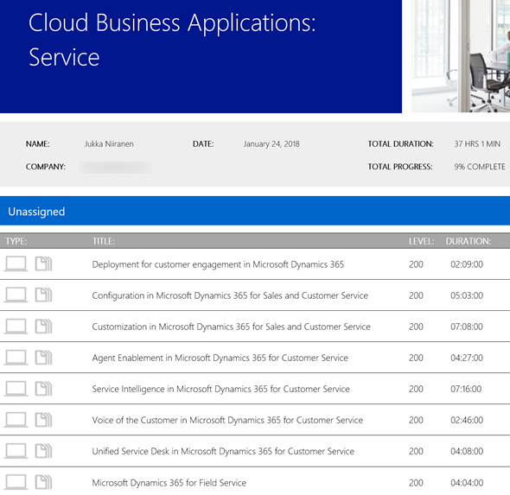
Task: Click laptop icon in Customization in Microsoft Dynamics row
Action: point(16,326)
